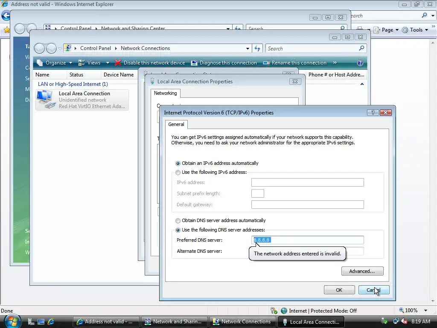
Task: Click the Default gateway input field
Action: pos(307,205)
